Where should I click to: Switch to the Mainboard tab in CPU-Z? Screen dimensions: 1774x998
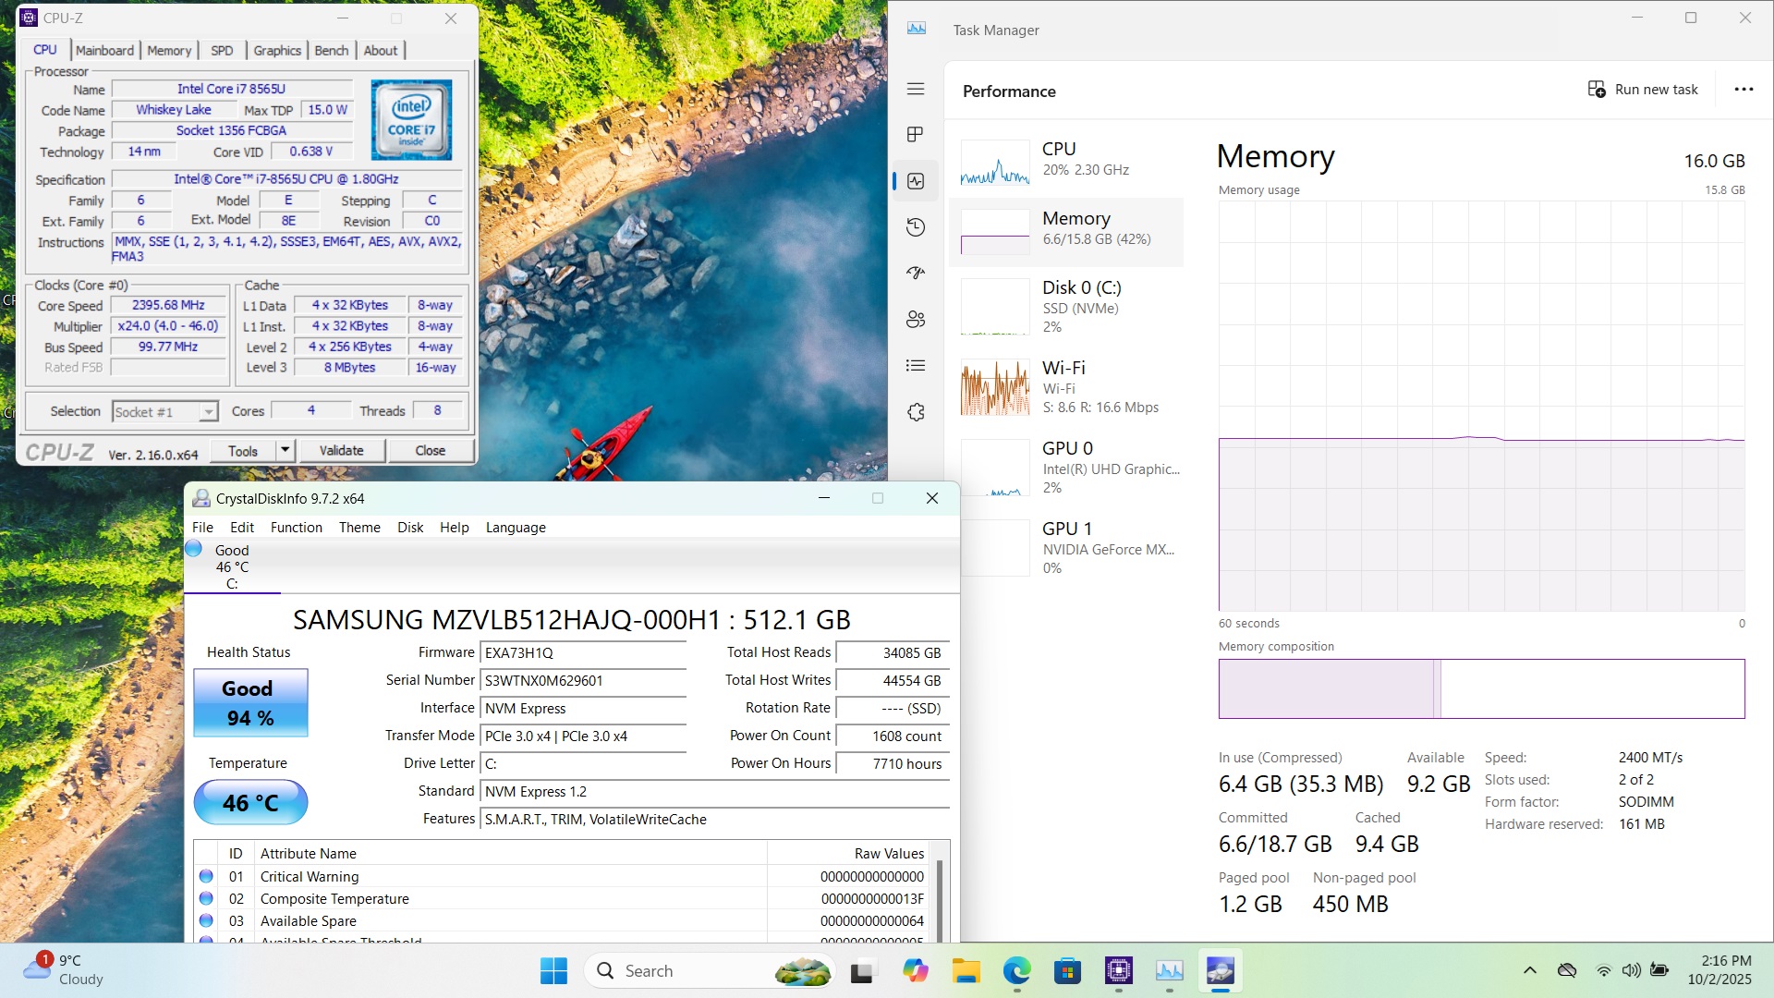(x=104, y=51)
